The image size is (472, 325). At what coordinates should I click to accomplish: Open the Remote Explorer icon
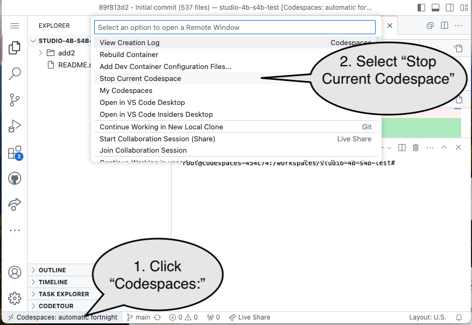15,204
